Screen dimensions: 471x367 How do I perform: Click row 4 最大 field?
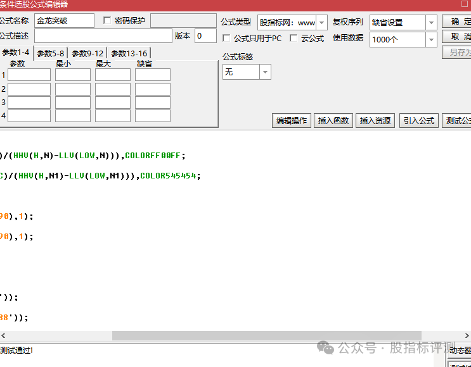point(113,116)
